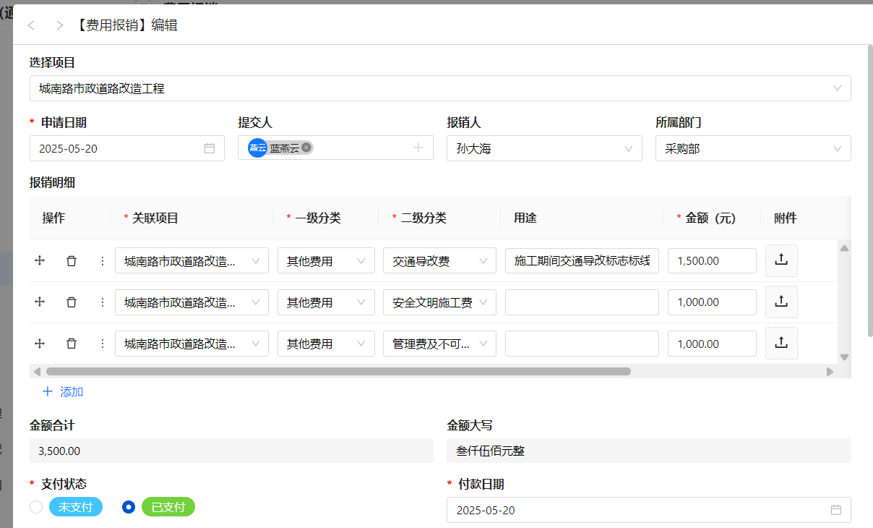Image resolution: width=873 pixels, height=528 pixels.
Task: Open calendar icon in 申请日期 field
Action: tap(210, 148)
